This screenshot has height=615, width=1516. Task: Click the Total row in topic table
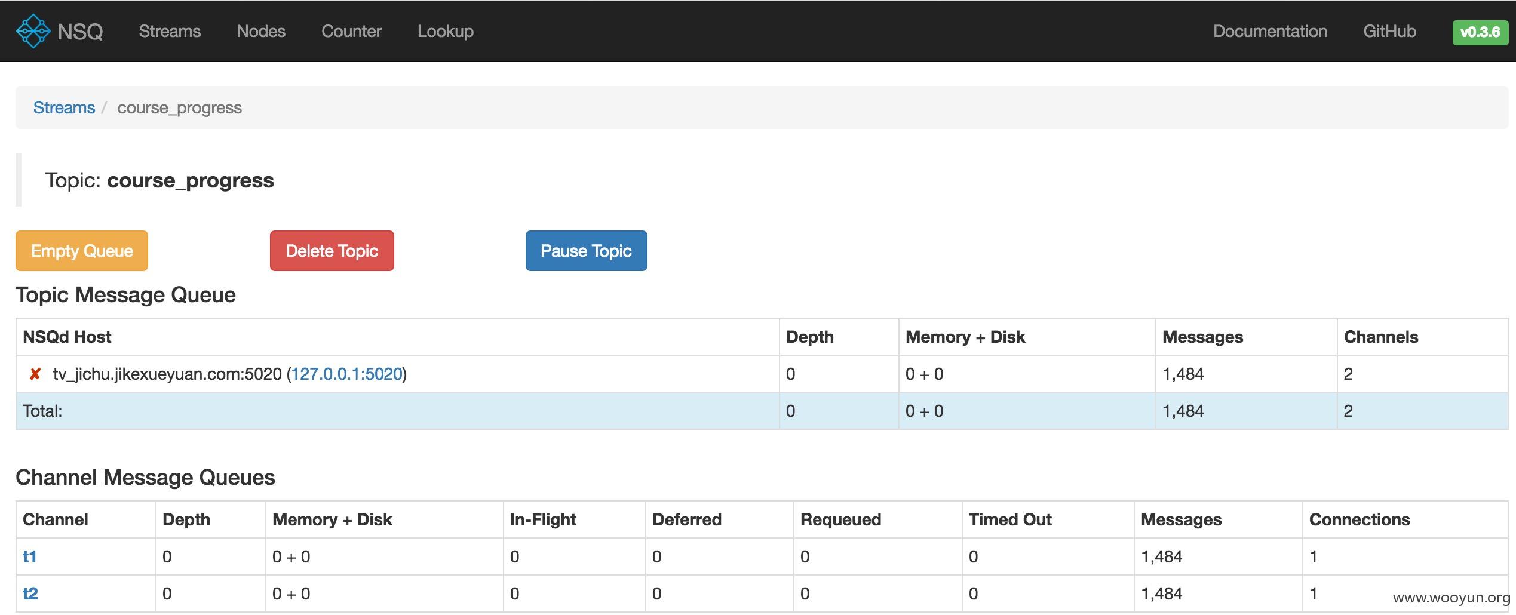click(762, 411)
